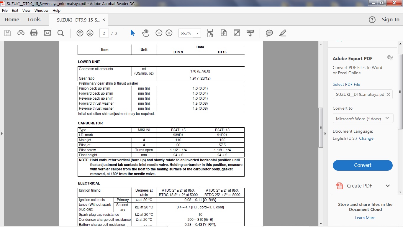
Task: Click the B24TI-15 cell
Action: coord(178,130)
